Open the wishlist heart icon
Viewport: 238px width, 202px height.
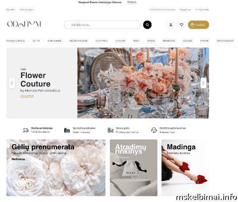tap(181, 25)
